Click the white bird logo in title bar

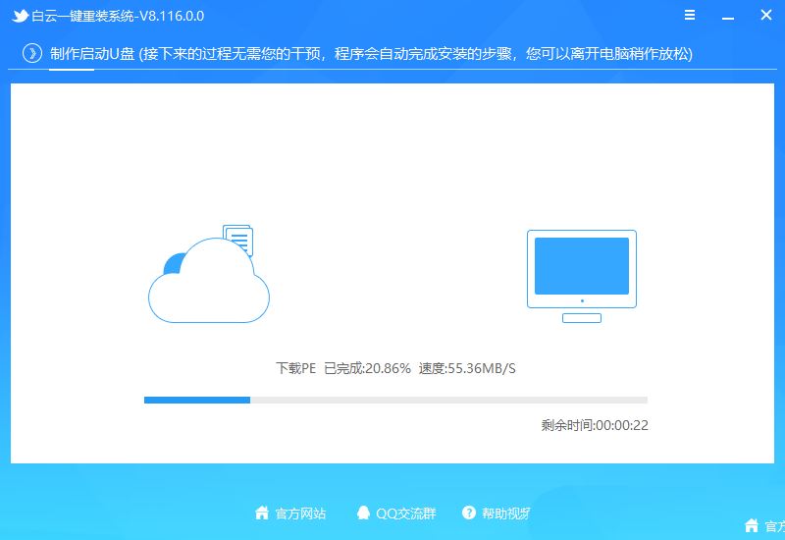tap(20, 16)
